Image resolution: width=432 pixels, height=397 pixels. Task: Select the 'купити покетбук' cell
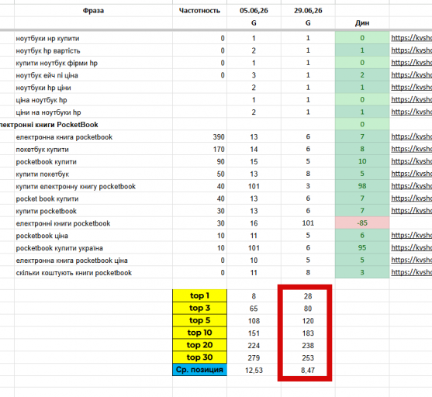click(93, 174)
